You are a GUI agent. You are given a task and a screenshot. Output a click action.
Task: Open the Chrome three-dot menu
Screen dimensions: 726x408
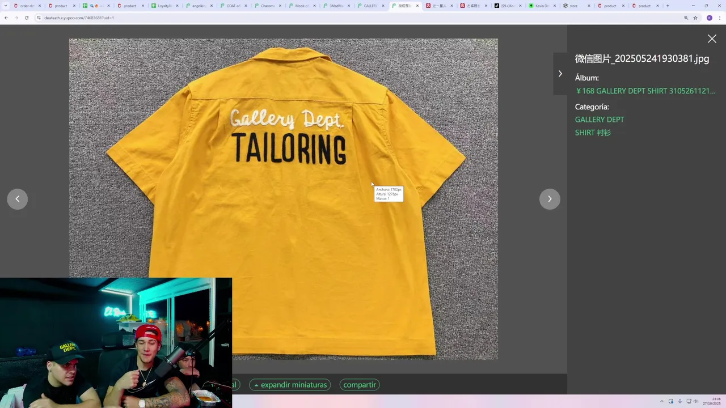720,18
